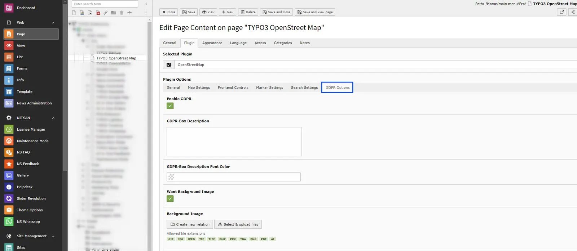Screen dimensions: 577x251
Task: Click the Delete button
Action: click(248, 12)
